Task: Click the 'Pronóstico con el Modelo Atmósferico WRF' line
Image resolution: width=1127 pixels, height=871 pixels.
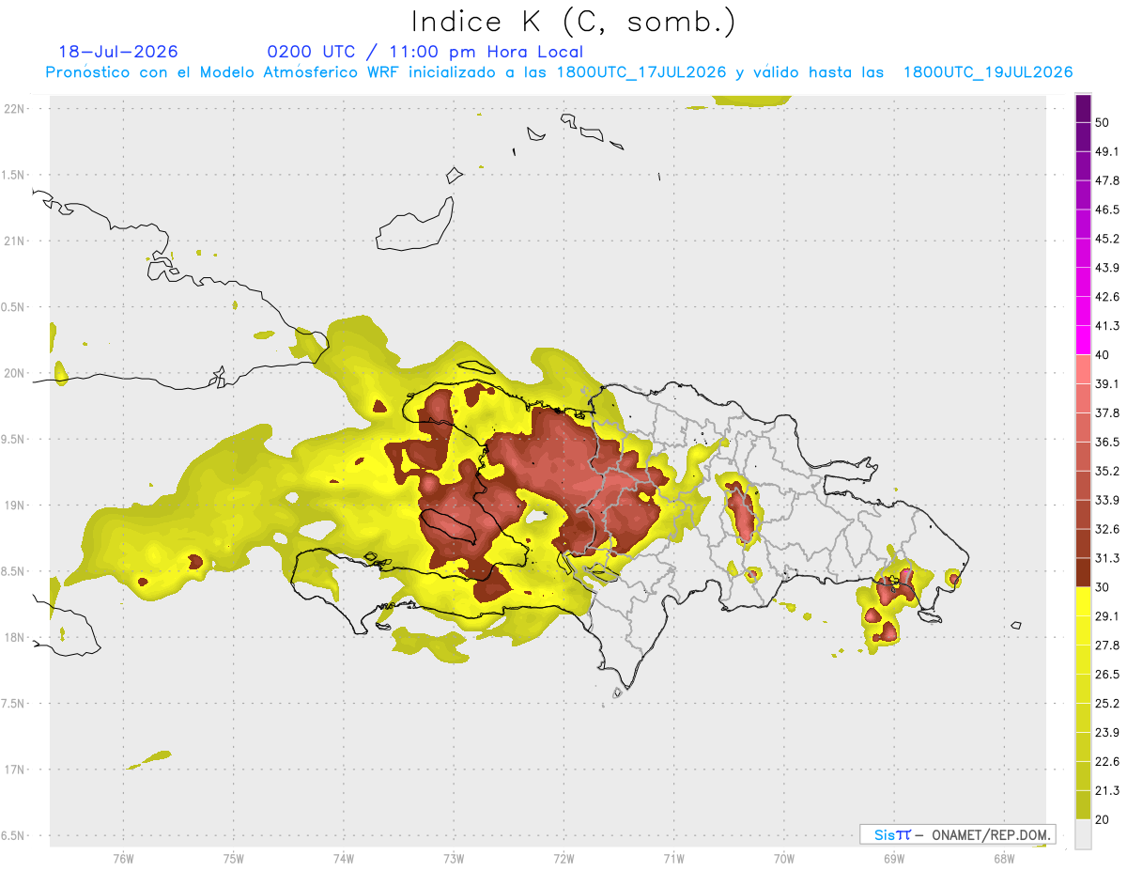Action: point(559,72)
